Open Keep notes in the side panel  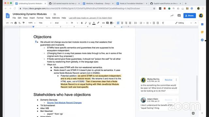point(202,32)
